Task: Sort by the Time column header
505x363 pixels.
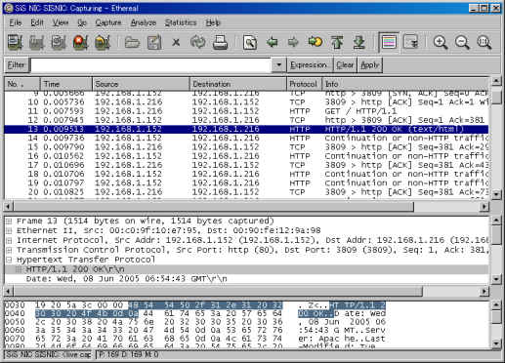Action: [66, 84]
